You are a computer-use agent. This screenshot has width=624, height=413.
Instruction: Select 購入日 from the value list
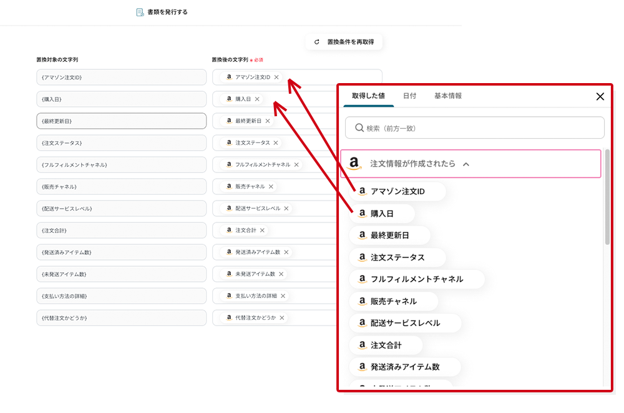click(382, 214)
